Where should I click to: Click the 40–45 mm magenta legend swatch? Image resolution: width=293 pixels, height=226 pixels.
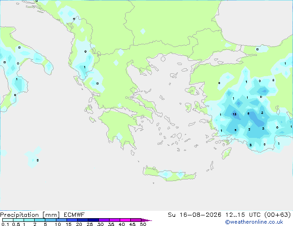tap(125, 220)
